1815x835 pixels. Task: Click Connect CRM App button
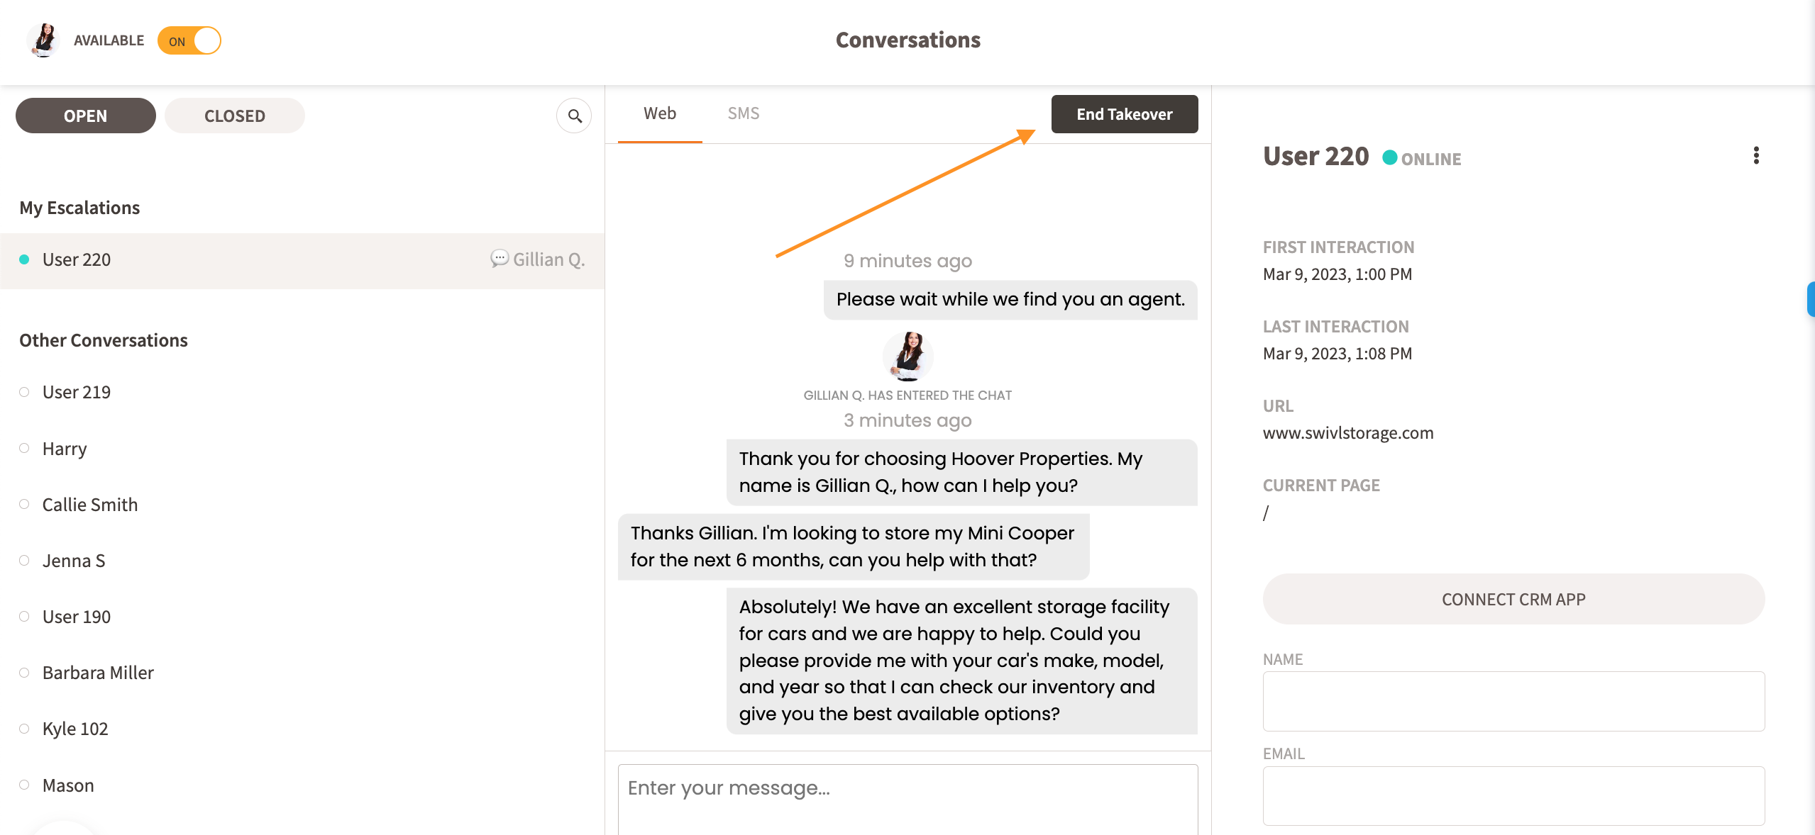1513,599
